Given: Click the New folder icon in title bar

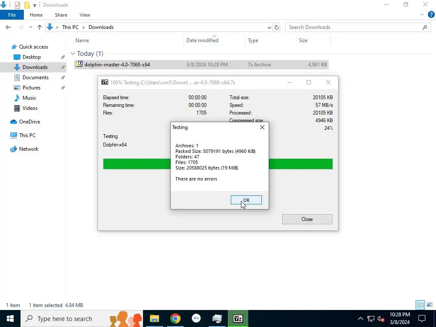Looking at the screenshot, I should point(27,5).
